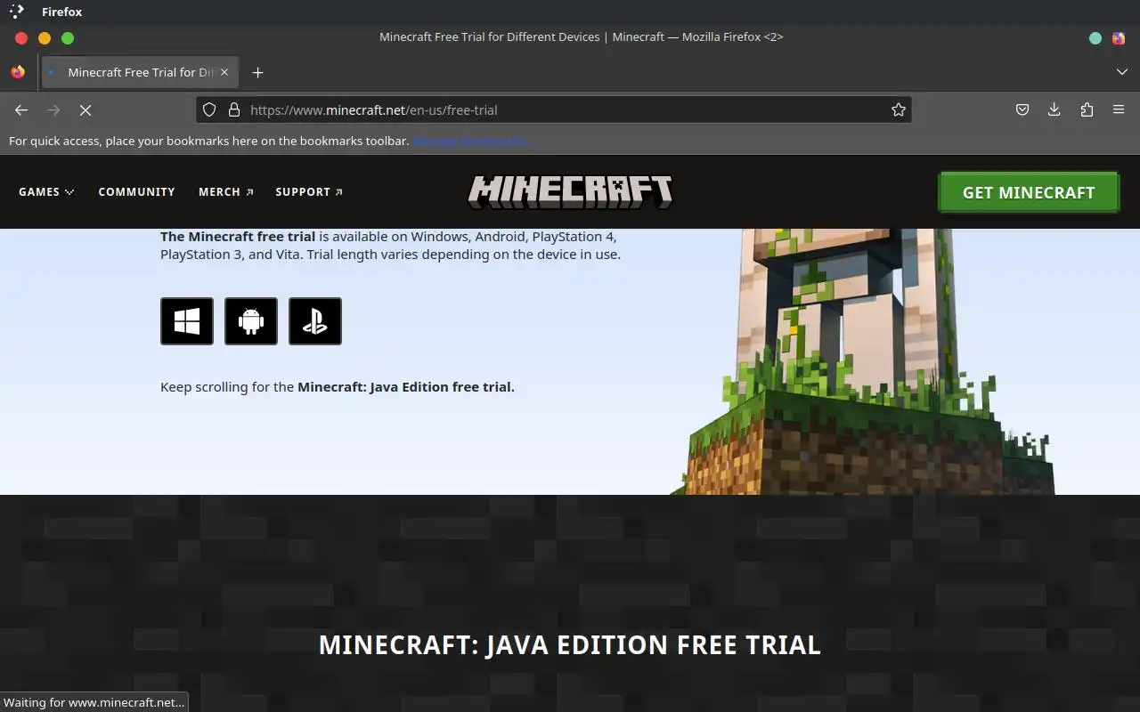
Task: Open the Firefox View icon
Action: pos(18,72)
